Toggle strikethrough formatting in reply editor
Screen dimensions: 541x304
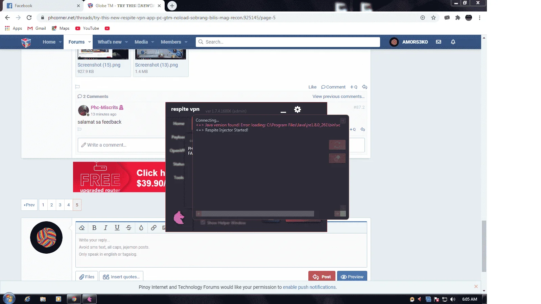(x=128, y=228)
